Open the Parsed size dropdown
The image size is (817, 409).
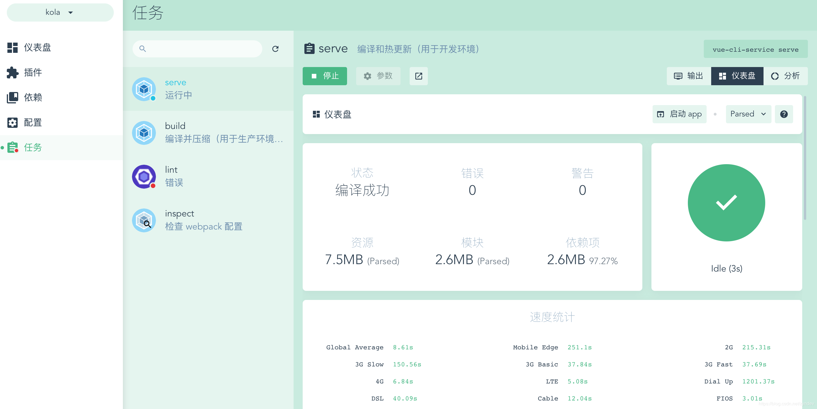pyautogui.click(x=748, y=114)
